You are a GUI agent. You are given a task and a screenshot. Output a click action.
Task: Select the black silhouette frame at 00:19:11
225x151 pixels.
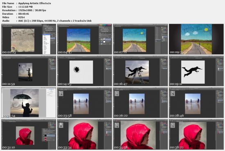pos(196,71)
